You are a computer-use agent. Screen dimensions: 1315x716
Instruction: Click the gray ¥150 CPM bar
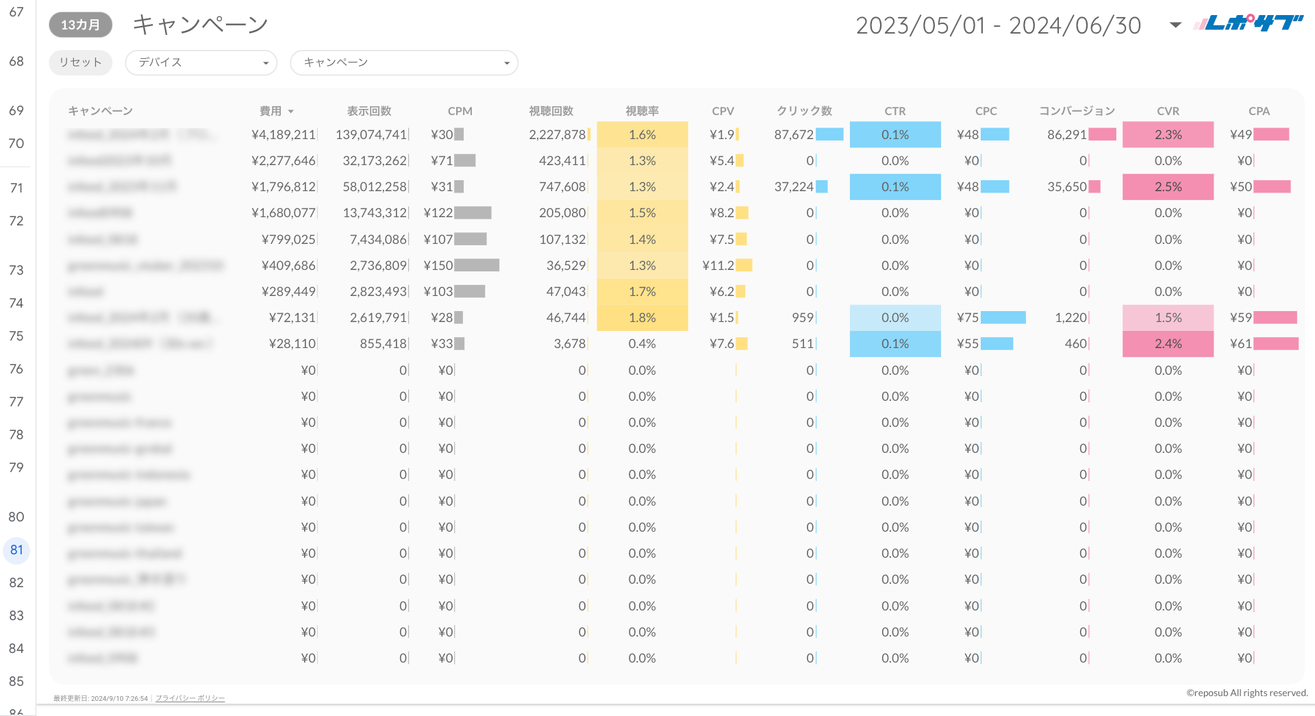coord(477,266)
